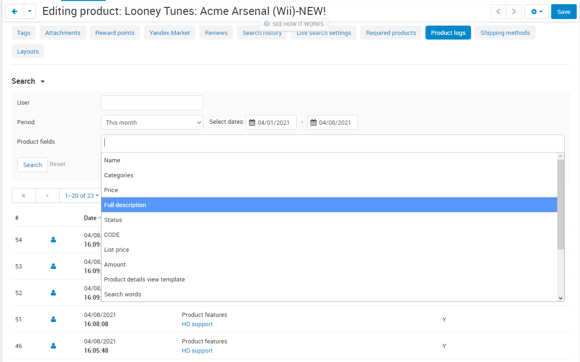The height and width of the screenshot is (362, 580).
Task: Select the Yandex.Market tab
Action: 170,33
